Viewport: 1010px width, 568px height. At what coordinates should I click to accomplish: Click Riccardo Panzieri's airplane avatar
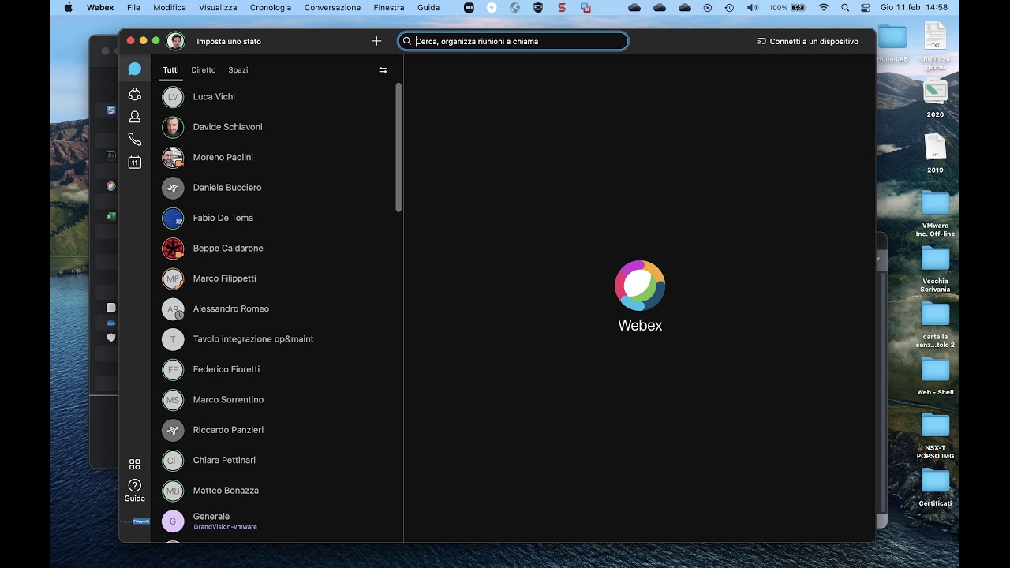pos(173,430)
